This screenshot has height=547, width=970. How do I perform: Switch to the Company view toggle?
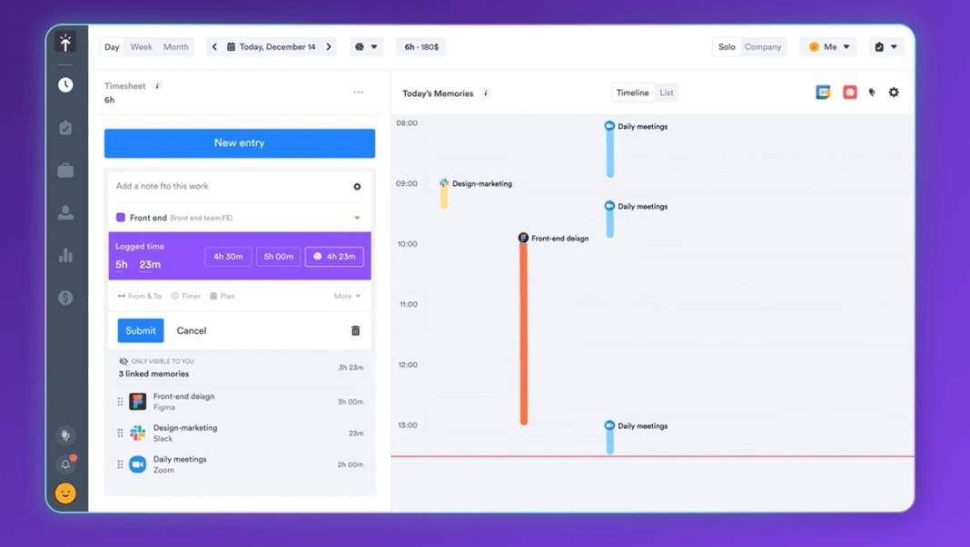[763, 47]
